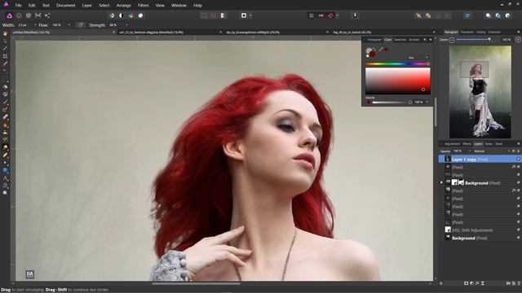Viewport: 522px width, 293px height.
Task: Switch to the Histogram tab
Action: point(374,40)
